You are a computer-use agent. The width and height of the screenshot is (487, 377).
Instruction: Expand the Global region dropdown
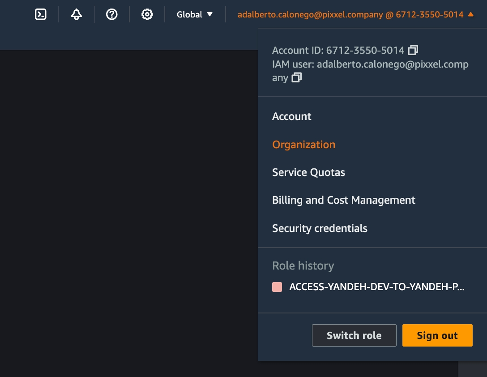pyautogui.click(x=195, y=14)
